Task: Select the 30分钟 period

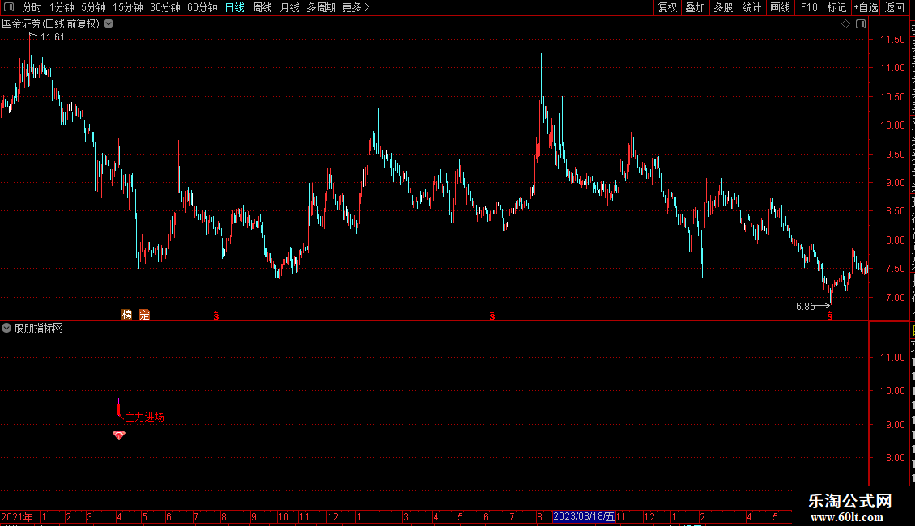Action: point(165,7)
